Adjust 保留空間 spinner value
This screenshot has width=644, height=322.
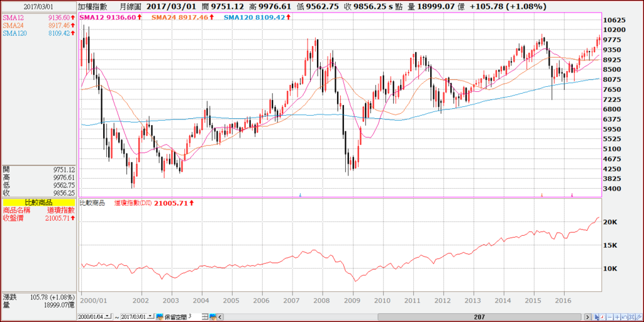[x=205, y=317]
